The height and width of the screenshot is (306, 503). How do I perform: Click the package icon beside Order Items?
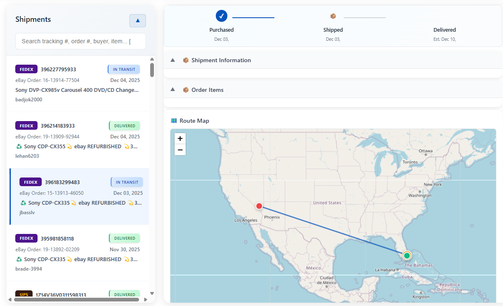click(x=186, y=89)
